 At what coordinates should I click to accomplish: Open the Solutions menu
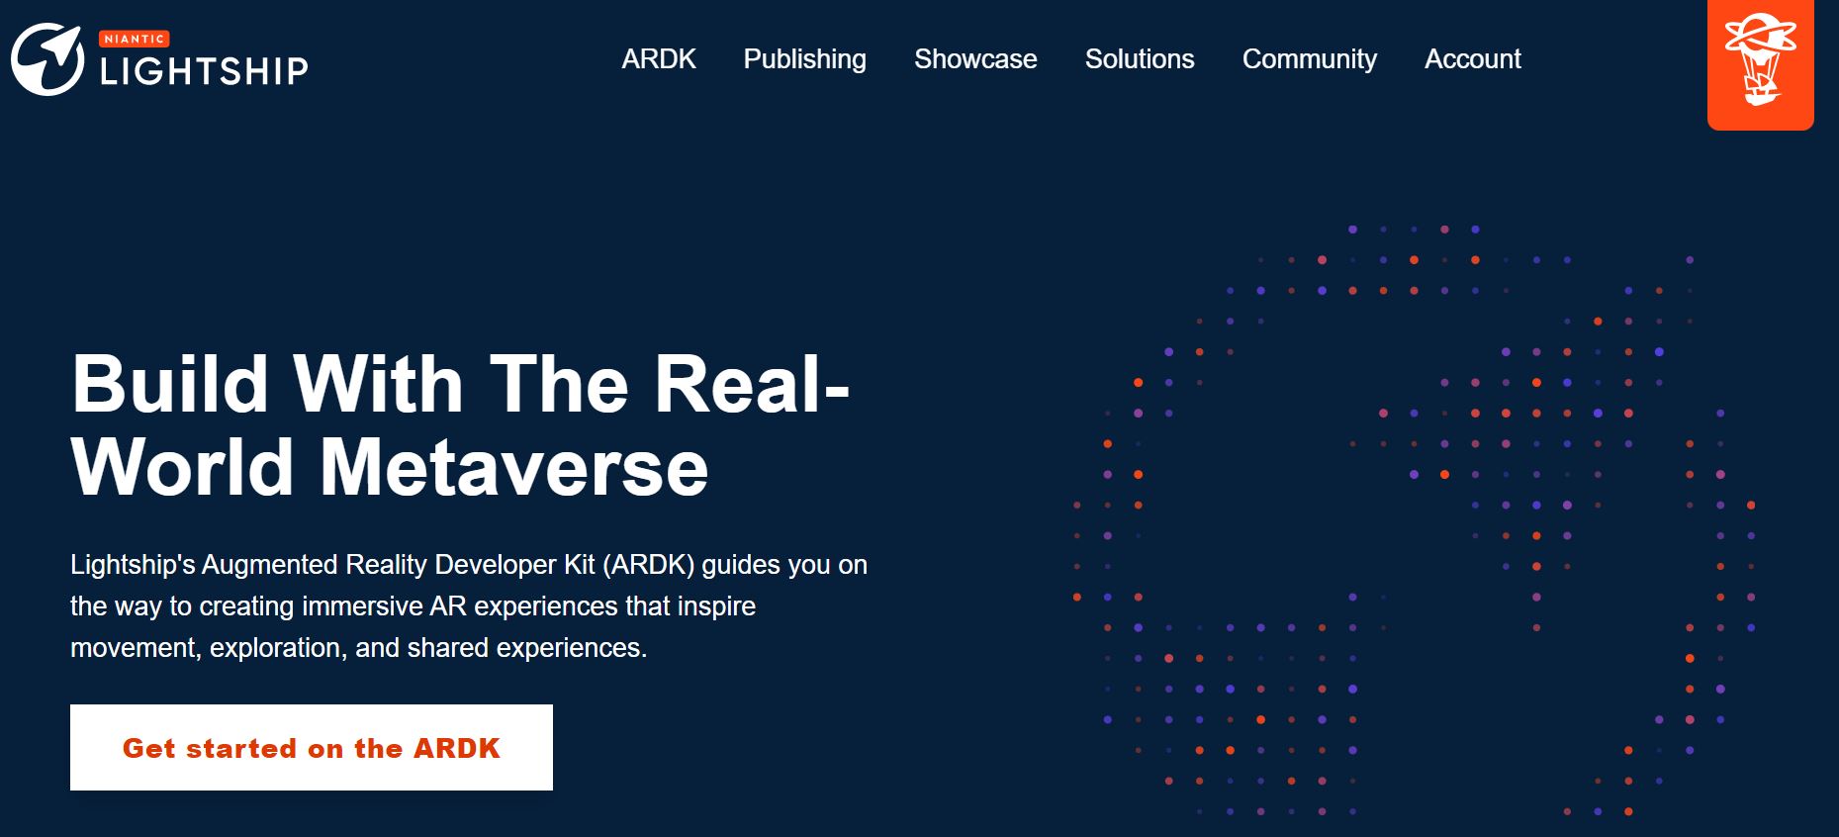click(x=1140, y=59)
